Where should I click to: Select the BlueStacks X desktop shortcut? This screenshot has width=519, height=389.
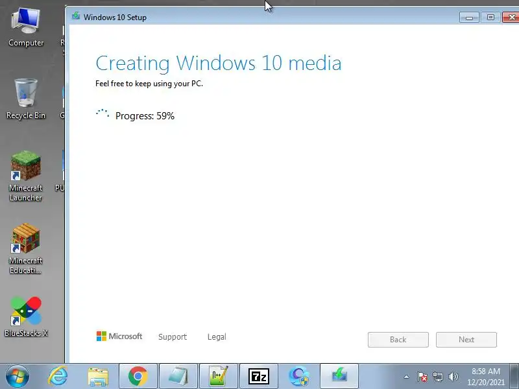pyautogui.click(x=26, y=317)
